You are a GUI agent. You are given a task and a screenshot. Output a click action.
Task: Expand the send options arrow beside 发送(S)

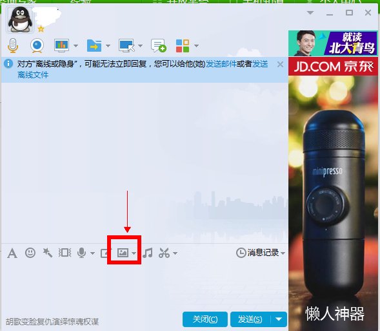(x=279, y=319)
